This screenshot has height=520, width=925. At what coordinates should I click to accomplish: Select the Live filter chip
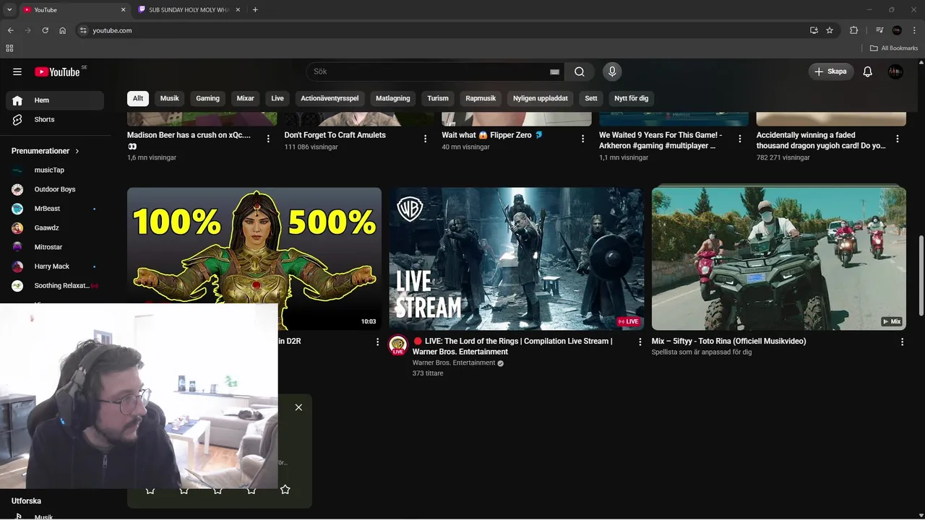(277, 98)
